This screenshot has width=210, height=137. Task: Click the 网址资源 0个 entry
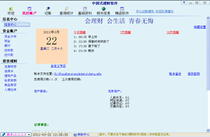coord(120,100)
